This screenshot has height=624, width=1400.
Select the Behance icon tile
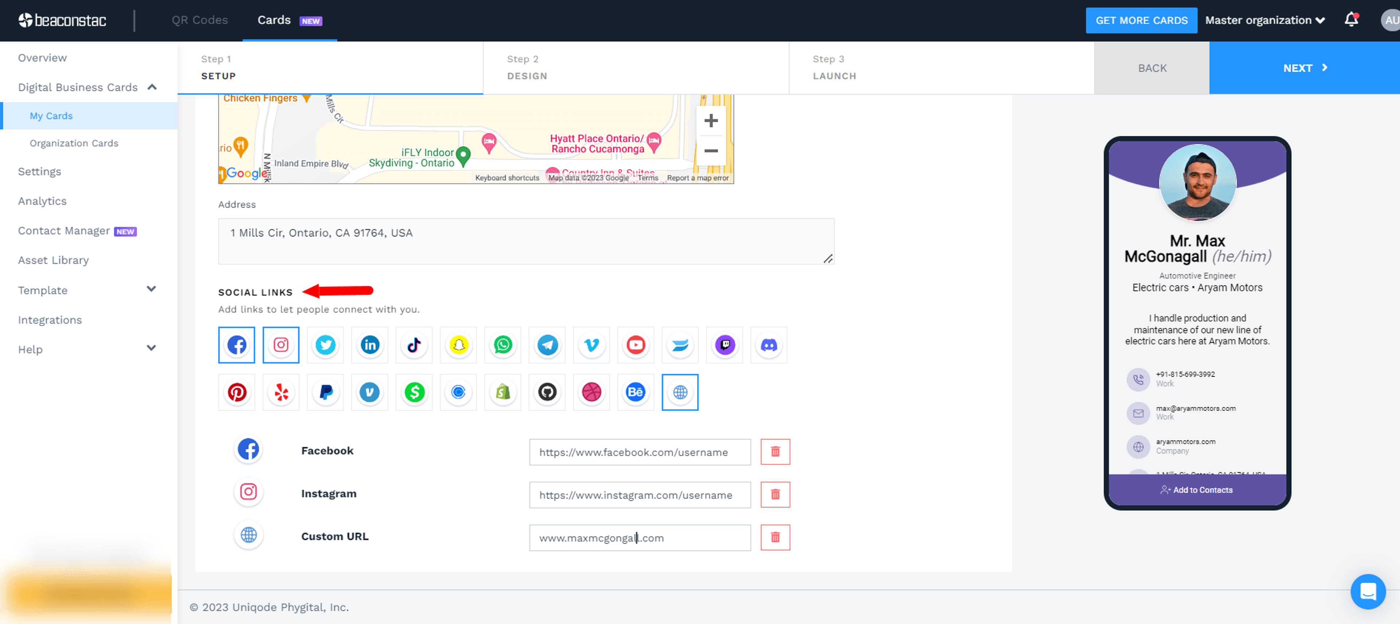point(636,392)
